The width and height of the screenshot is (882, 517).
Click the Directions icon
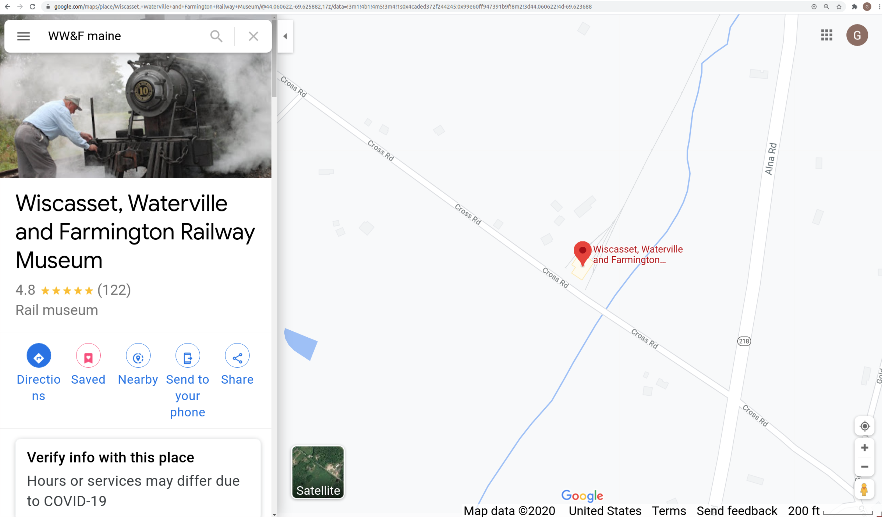(x=39, y=356)
